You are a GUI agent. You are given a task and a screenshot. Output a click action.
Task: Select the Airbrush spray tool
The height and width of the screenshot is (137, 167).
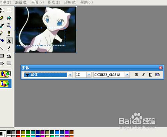2,40
